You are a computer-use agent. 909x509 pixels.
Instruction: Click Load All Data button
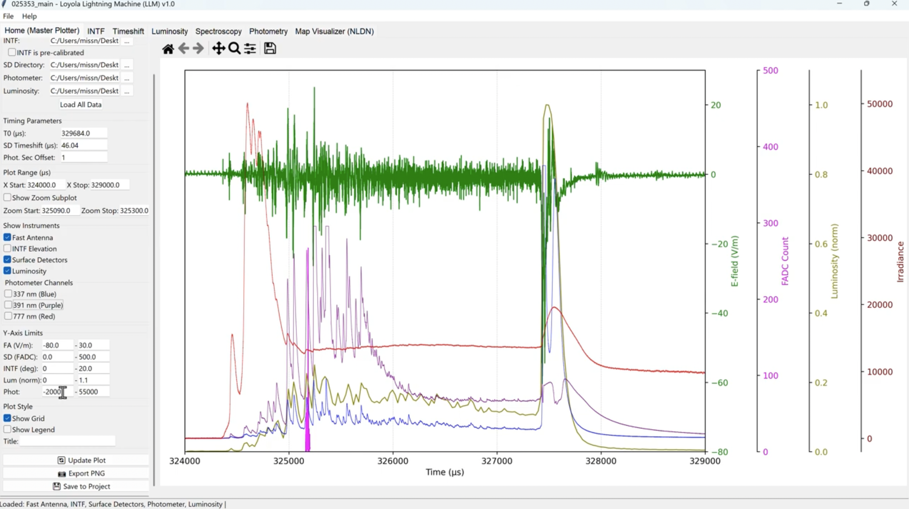81,104
